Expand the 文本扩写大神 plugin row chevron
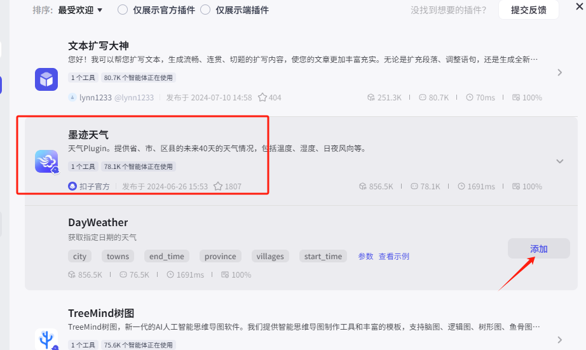Viewport: 586px width, 350px height. [x=559, y=72]
